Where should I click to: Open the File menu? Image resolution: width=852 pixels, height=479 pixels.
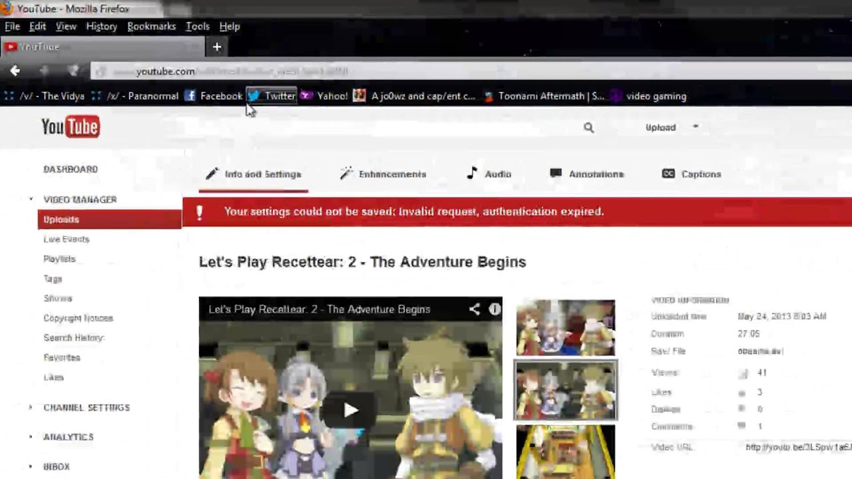[12, 27]
